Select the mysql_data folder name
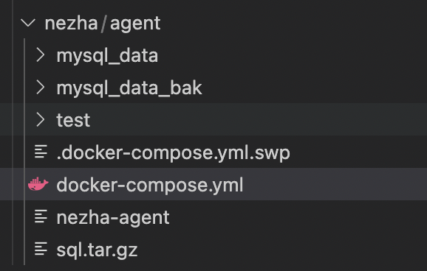The image size is (427, 271). click(107, 56)
